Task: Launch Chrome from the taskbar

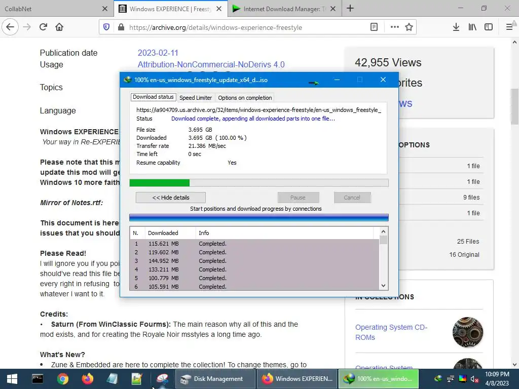Action: tap(62, 379)
